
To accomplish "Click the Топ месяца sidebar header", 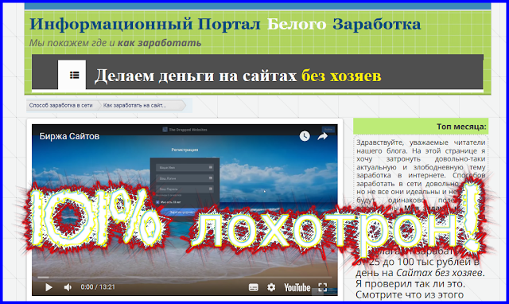I will 461,127.
